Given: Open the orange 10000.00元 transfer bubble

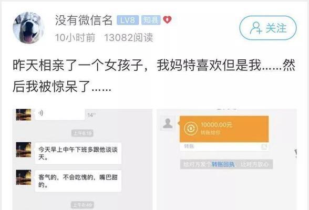Looking at the screenshot, I should point(224,129).
